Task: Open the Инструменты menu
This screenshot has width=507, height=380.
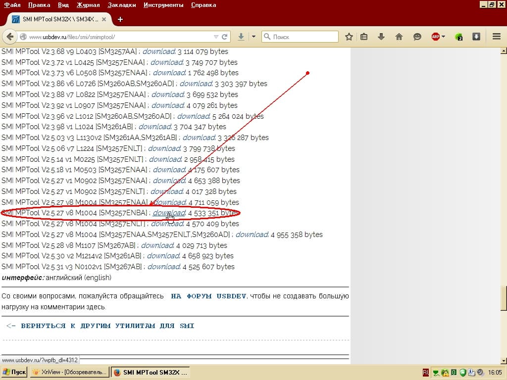Action: [163, 5]
